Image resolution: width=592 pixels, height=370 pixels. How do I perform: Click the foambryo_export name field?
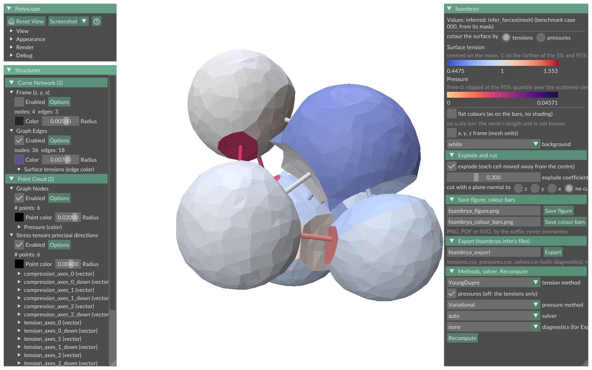coord(493,252)
